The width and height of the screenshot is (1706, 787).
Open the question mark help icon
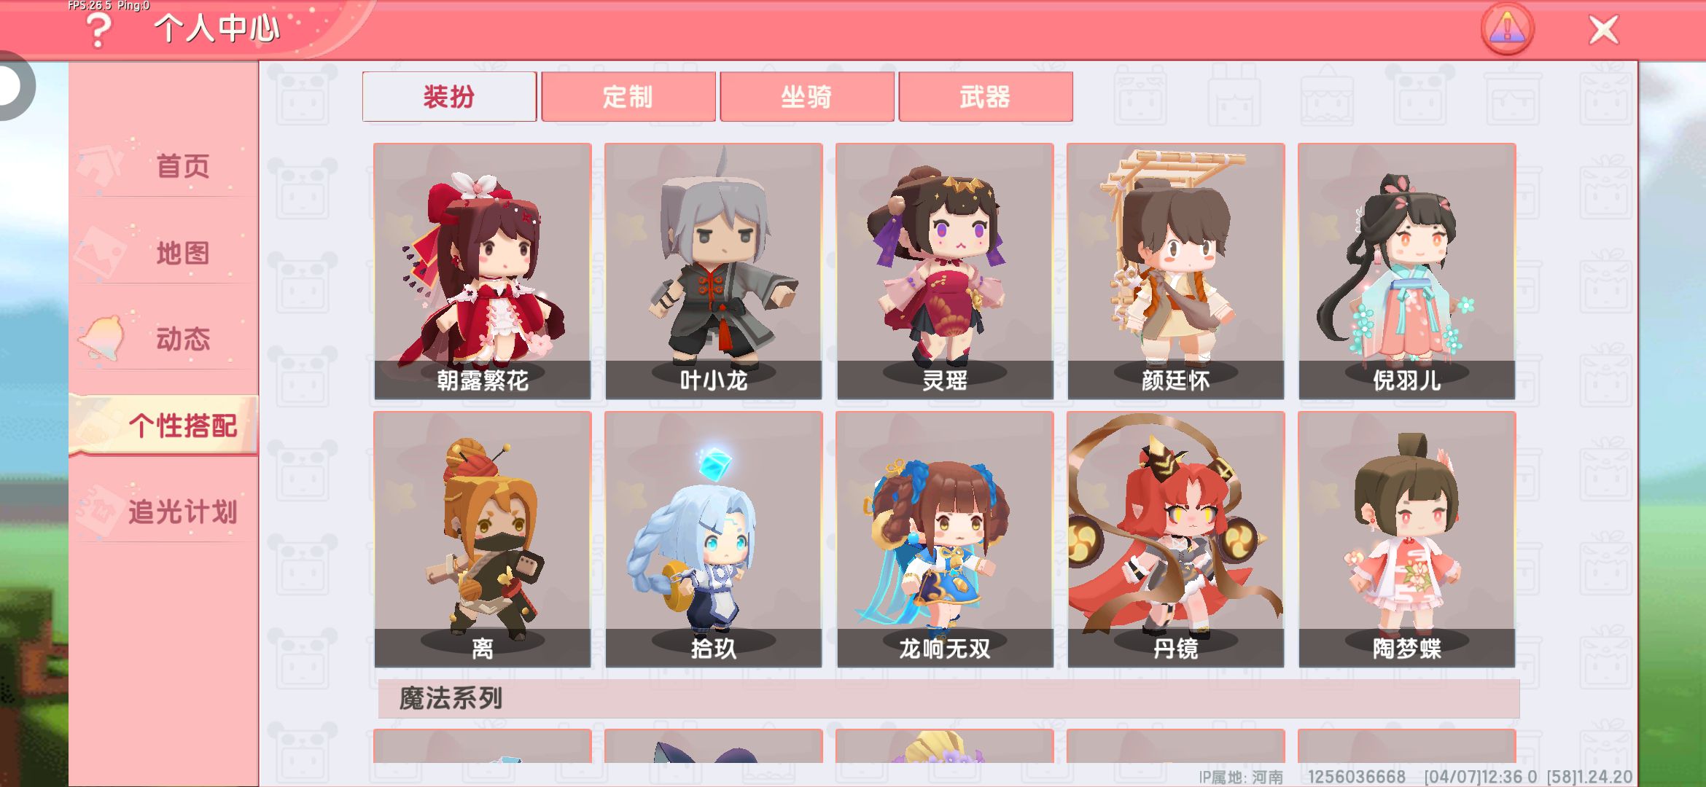point(98,31)
